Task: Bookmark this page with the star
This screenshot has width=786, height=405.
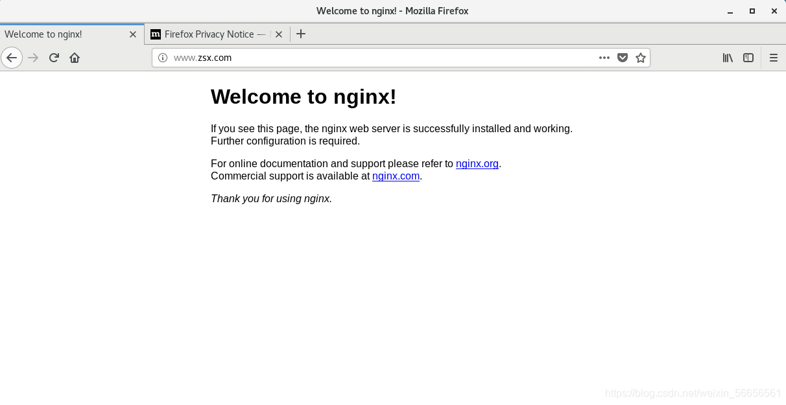Action: (x=641, y=58)
